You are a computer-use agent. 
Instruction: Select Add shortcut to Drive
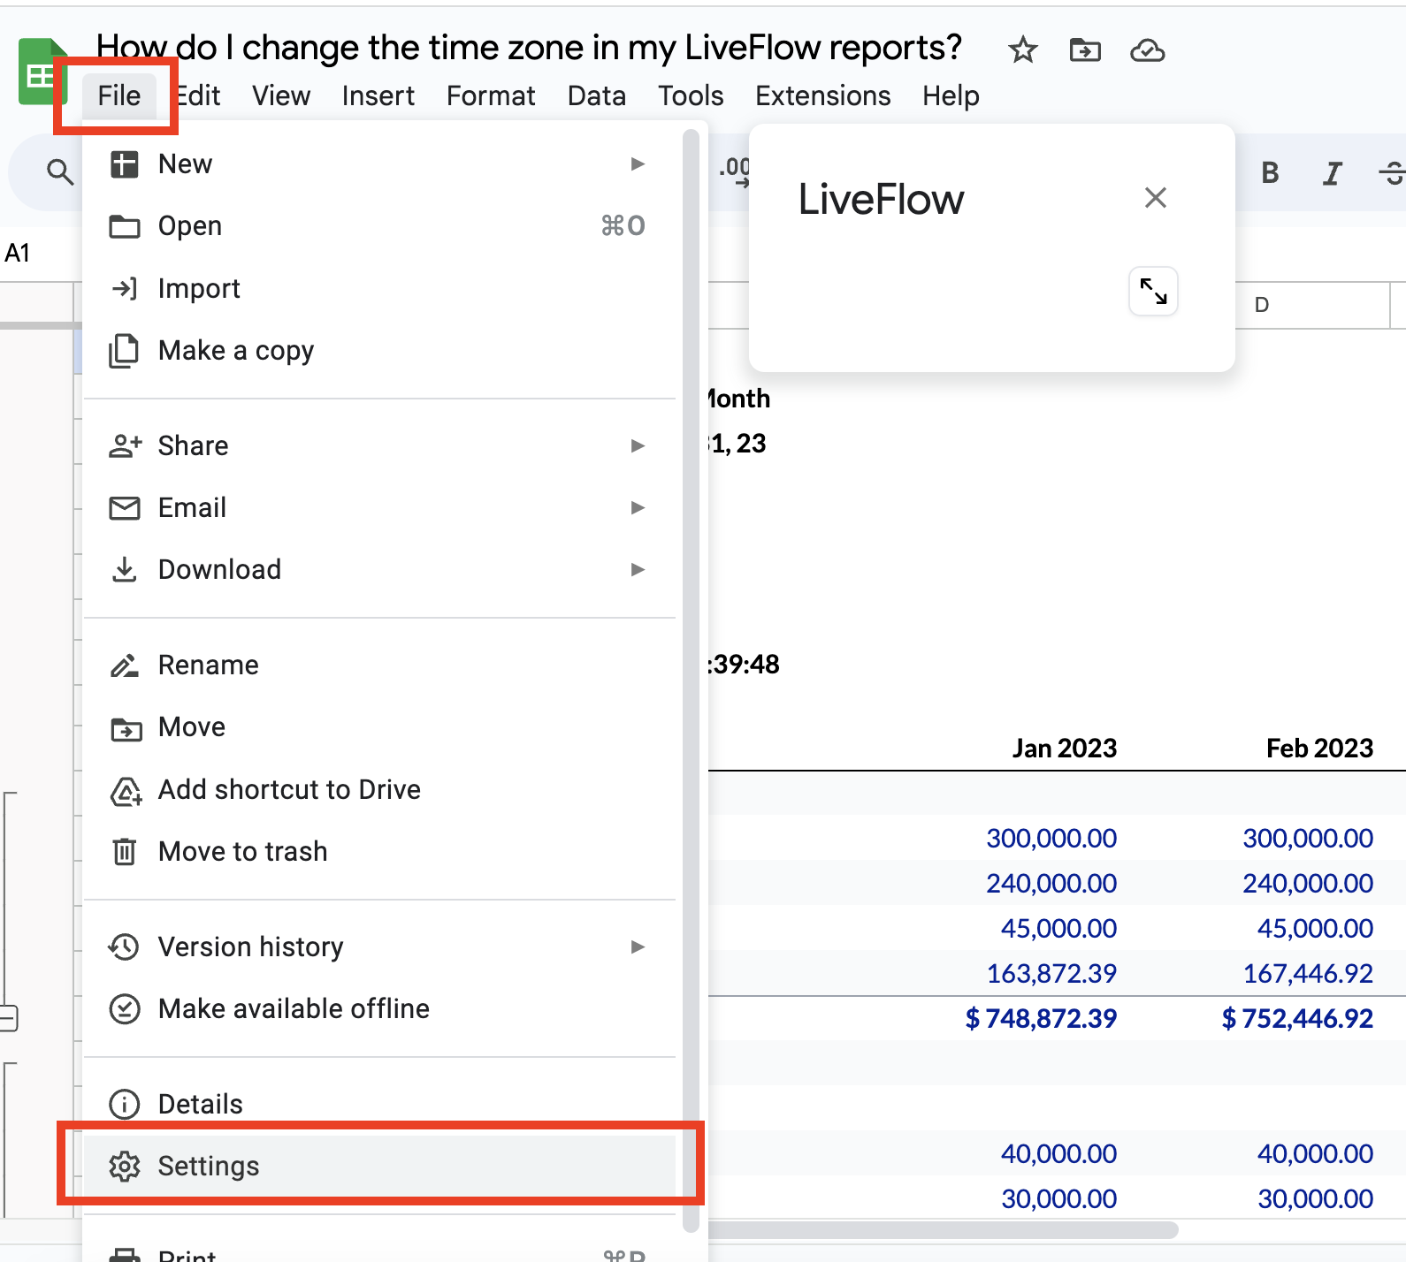click(379, 790)
